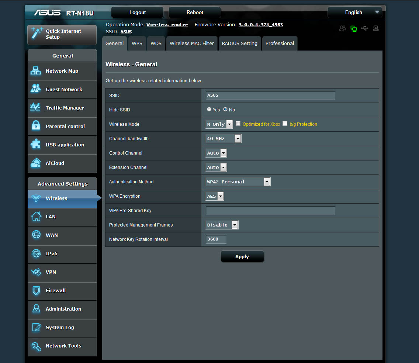Viewport: 419px width, 363px height.
Task: Open the Channel bandwidth dropdown
Action: 223,138
